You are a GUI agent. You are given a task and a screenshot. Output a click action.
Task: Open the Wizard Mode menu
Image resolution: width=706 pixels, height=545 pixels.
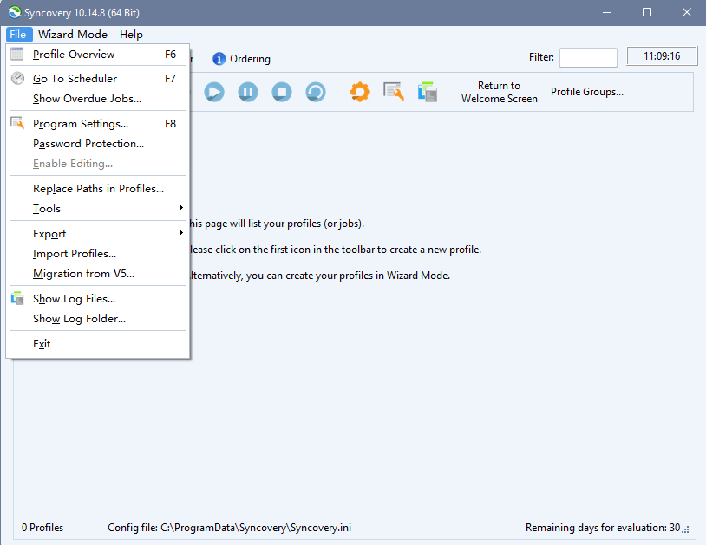(x=73, y=35)
